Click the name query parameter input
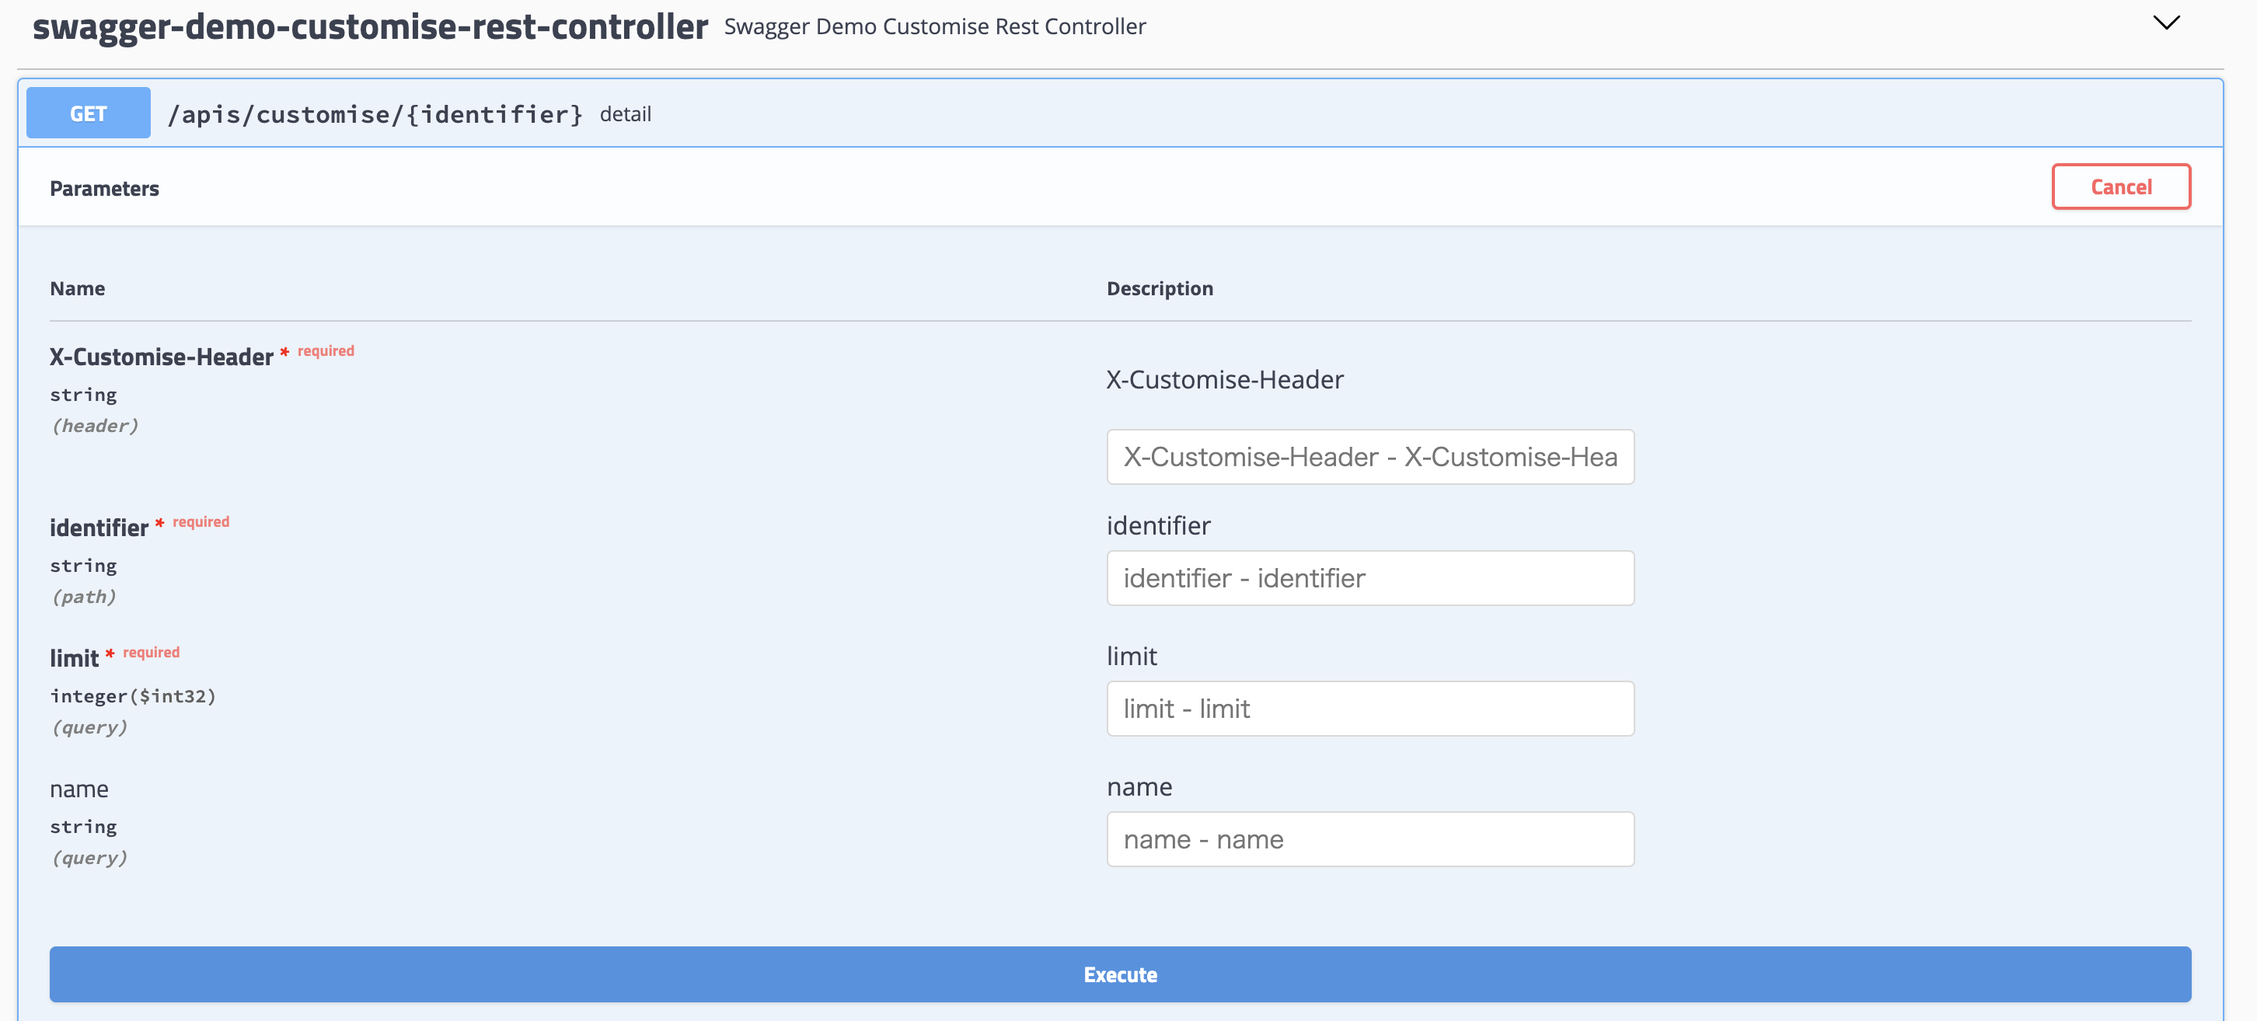 [x=1369, y=839]
